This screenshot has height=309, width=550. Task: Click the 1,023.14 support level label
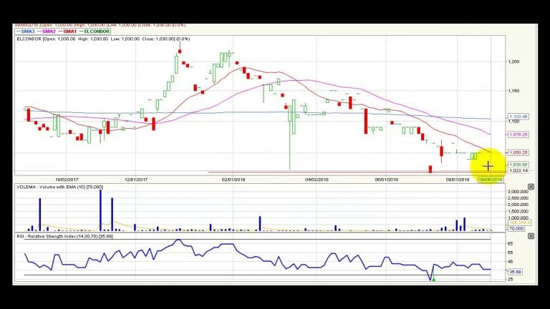click(518, 171)
